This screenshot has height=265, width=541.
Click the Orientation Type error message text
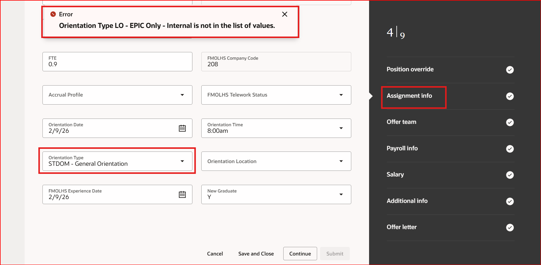coord(167,26)
